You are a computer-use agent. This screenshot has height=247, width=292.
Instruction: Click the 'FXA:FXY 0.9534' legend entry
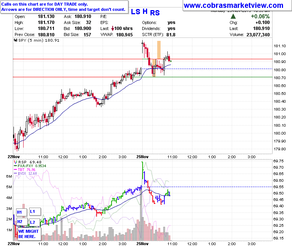pyautogui.click(x=32, y=166)
